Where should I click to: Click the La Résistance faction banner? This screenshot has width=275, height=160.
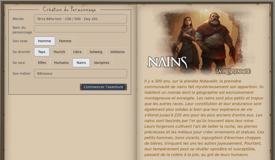(233, 72)
